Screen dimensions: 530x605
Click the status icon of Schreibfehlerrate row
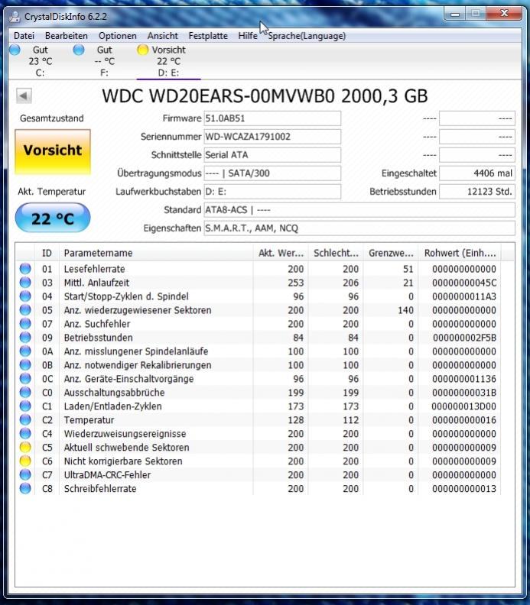tap(25, 488)
